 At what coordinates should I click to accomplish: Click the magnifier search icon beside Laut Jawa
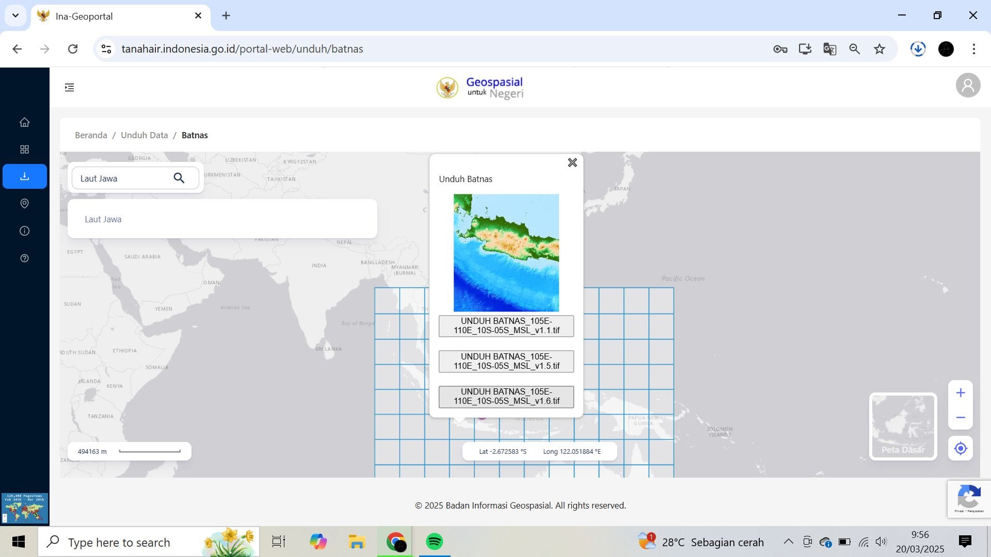[x=179, y=178]
